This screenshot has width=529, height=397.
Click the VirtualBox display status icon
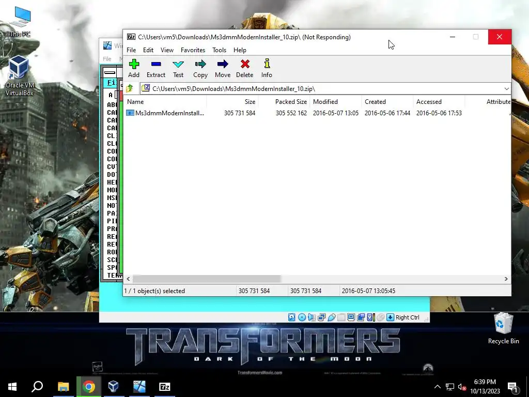351,317
